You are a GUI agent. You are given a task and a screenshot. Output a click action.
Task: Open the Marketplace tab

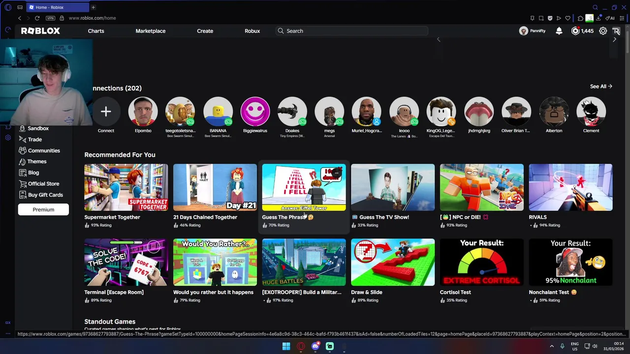pyautogui.click(x=151, y=31)
